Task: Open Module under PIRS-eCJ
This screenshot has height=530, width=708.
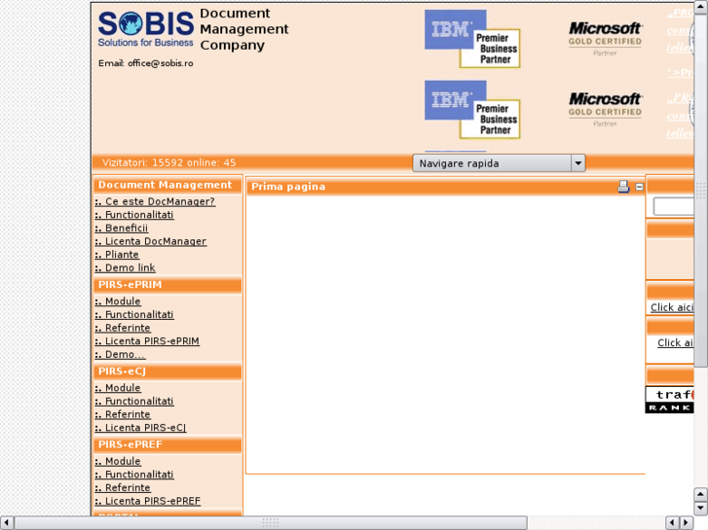Action: pyautogui.click(x=118, y=388)
